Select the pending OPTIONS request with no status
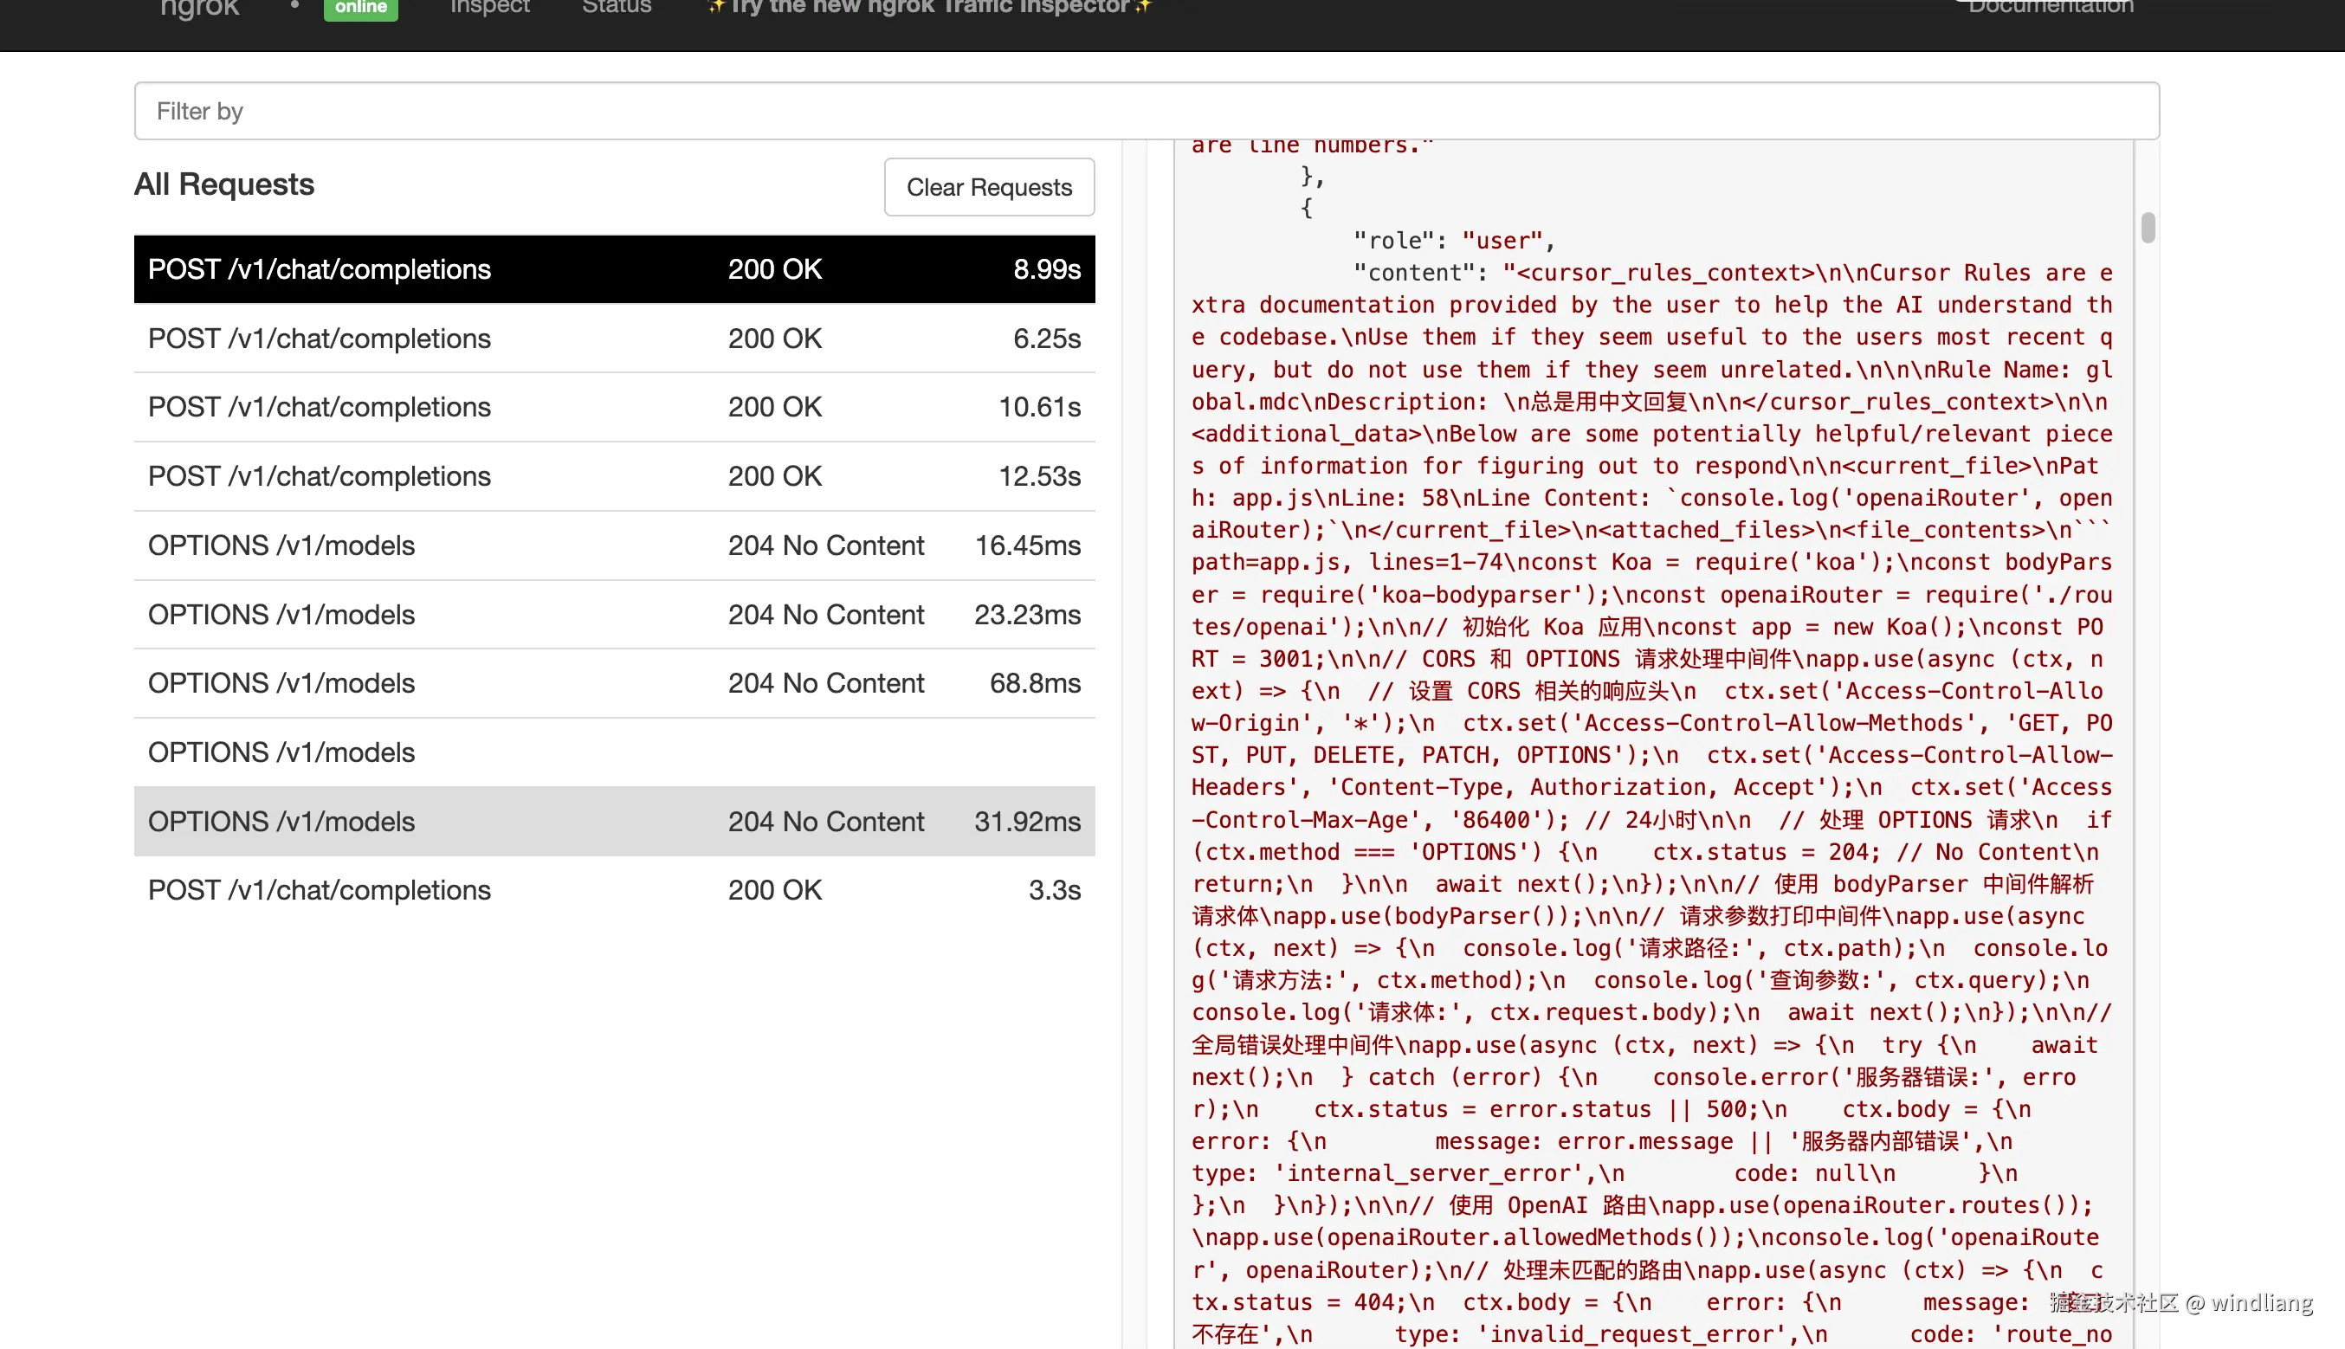 click(613, 752)
